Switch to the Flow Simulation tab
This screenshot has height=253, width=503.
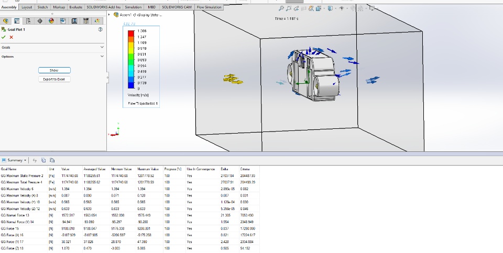coord(209,7)
